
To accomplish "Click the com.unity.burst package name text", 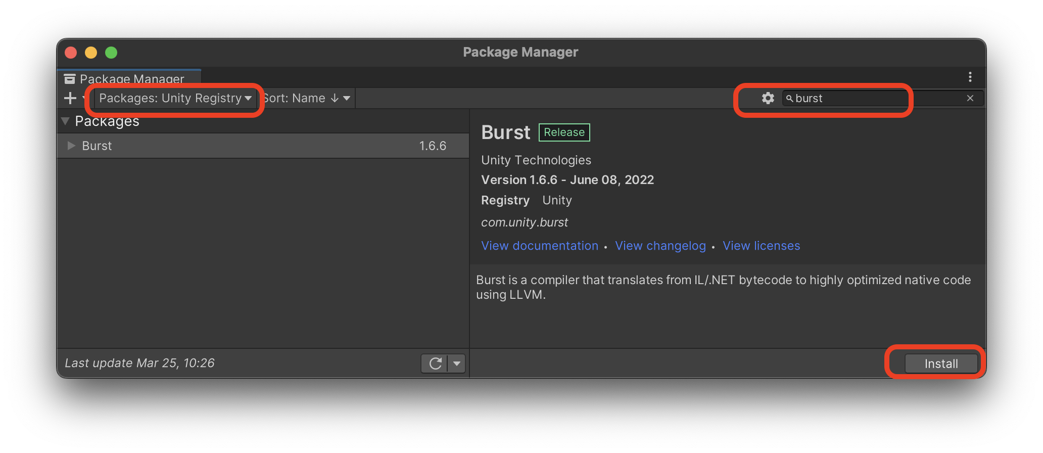I will [x=525, y=222].
